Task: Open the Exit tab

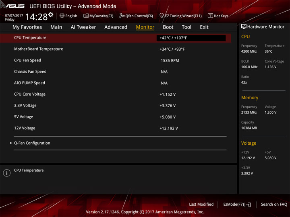Action: pos(204,27)
